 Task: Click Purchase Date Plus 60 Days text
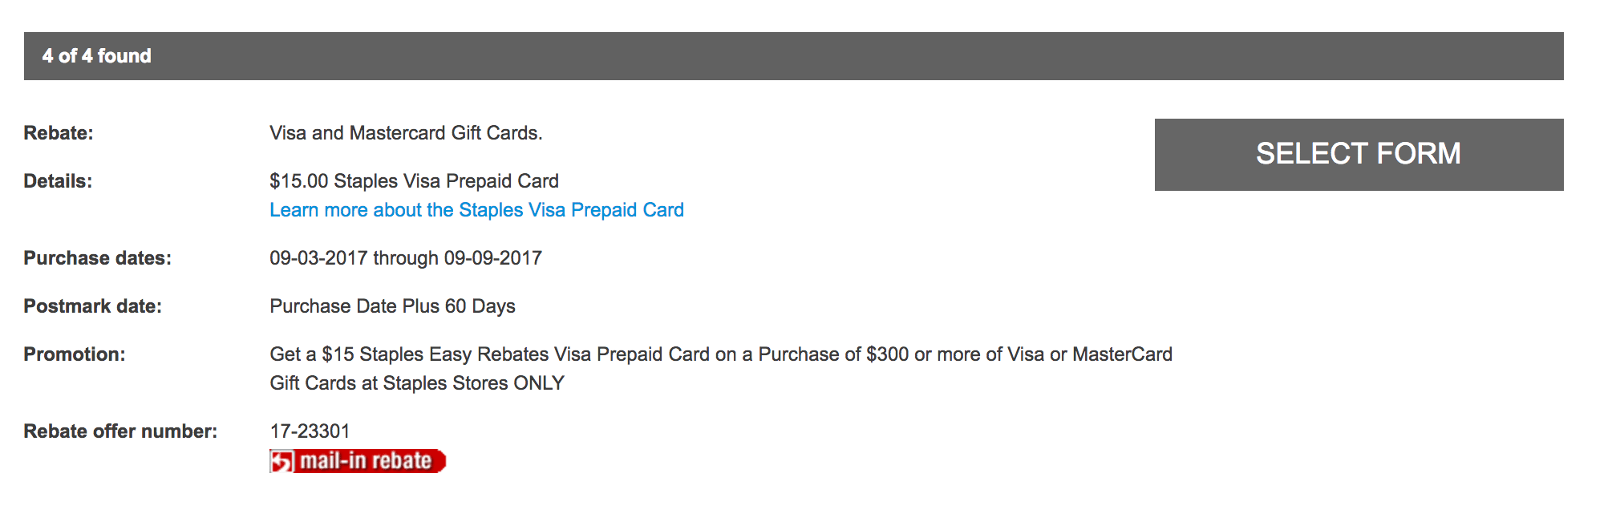tap(392, 306)
